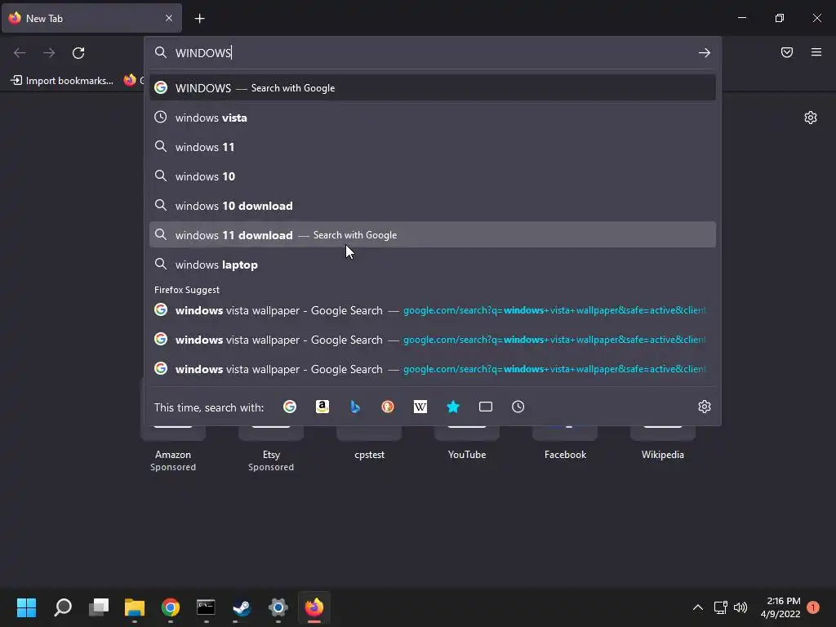Viewport: 836px width, 627px height.
Task: Search this time with DuckDuckGo
Action: 388,407
